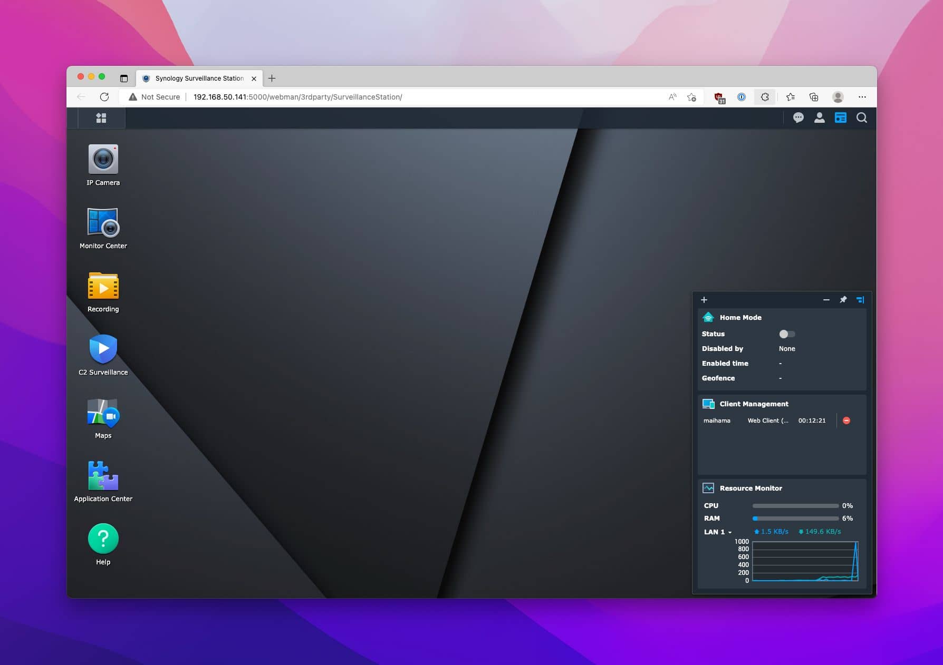Click the Client Management widget icon
Viewport: 943px width, 665px height.
[708, 404]
